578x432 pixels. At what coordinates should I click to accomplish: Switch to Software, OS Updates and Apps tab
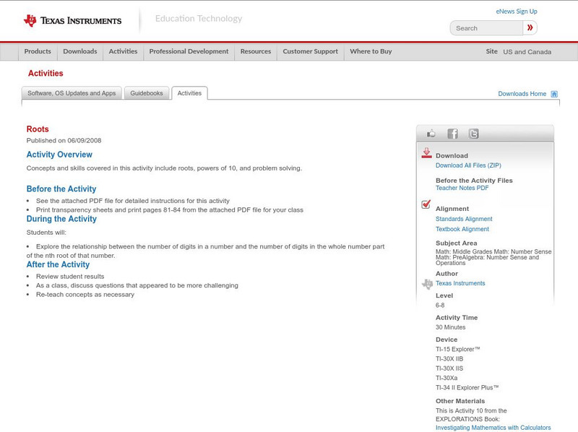72,93
